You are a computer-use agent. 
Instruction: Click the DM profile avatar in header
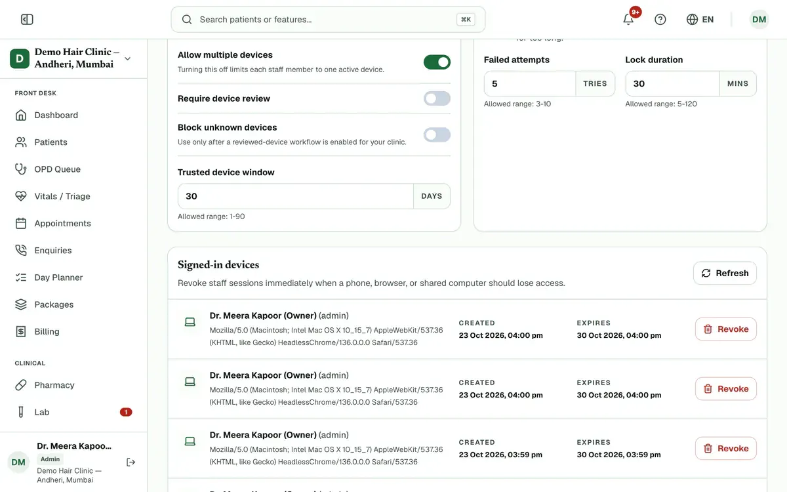[x=759, y=20]
